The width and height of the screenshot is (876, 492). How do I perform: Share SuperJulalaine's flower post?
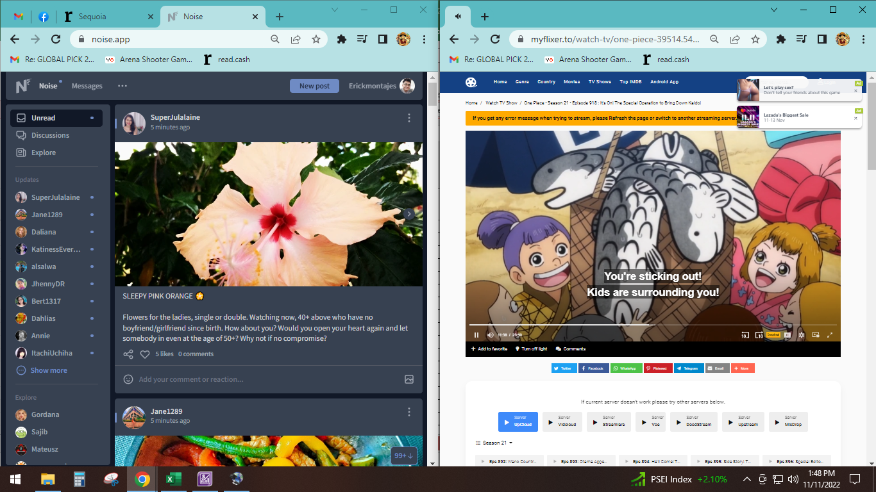coord(128,354)
